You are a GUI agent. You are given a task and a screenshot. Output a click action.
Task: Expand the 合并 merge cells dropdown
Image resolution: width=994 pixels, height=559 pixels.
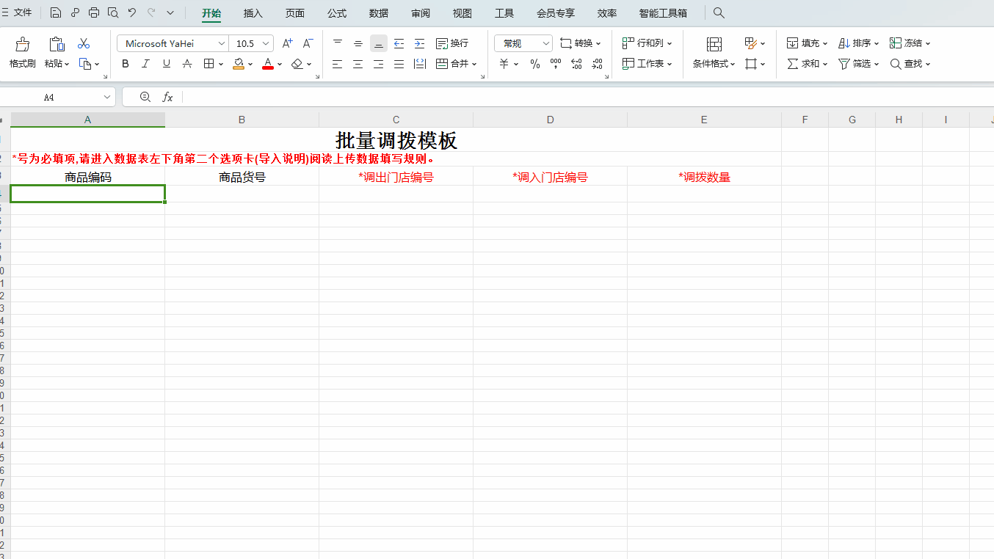pyautogui.click(x=474, y=65)
